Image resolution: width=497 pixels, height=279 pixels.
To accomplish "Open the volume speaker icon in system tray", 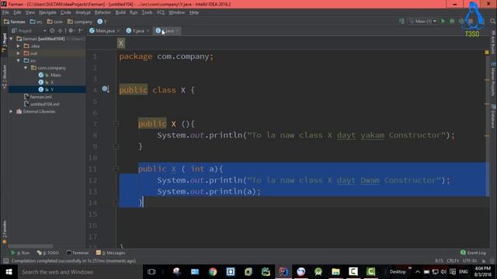I will pos(443,272).
